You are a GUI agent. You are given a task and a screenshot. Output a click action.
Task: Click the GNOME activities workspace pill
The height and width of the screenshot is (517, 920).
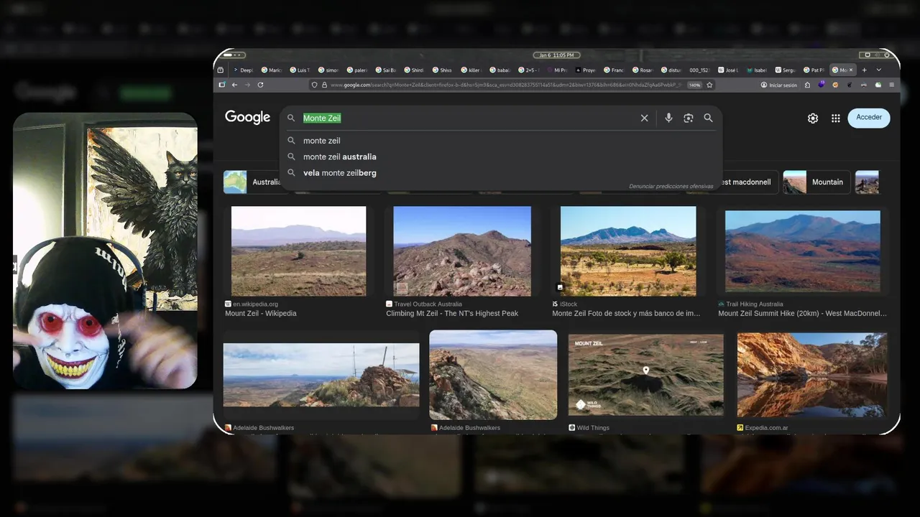(x=234, y=55)
